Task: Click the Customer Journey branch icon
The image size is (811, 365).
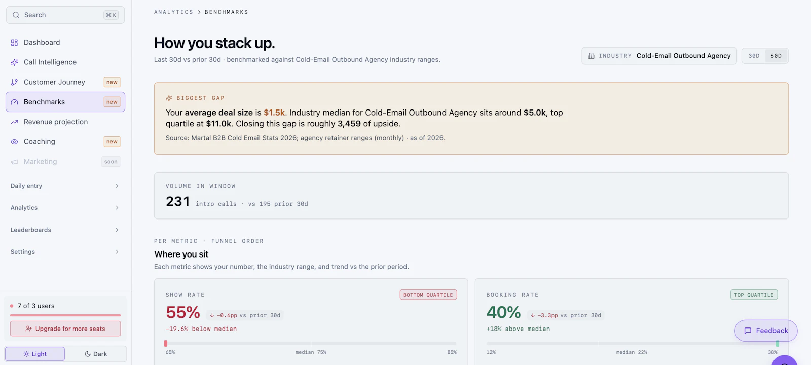Action: pos(14,82)
